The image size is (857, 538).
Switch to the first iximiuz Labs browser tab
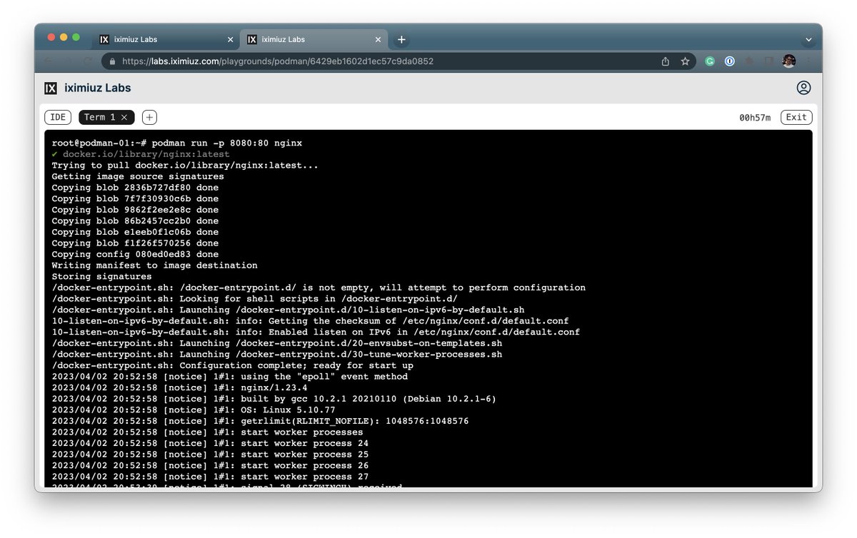click(164, 39)
